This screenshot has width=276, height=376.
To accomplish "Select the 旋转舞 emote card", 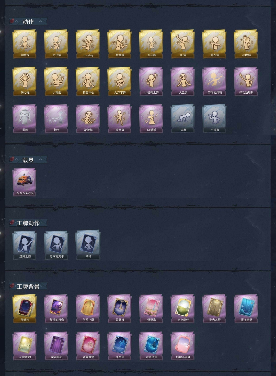I will click(88, 119).
